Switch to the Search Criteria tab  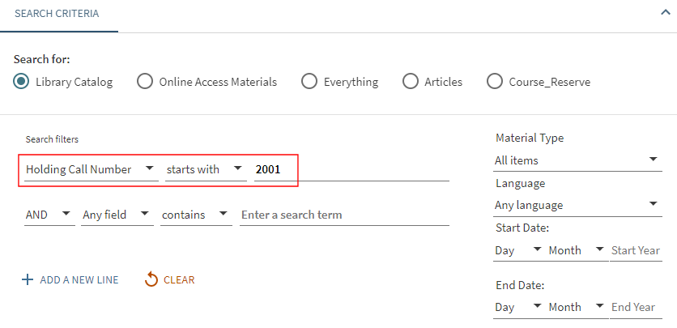(59, 15)
